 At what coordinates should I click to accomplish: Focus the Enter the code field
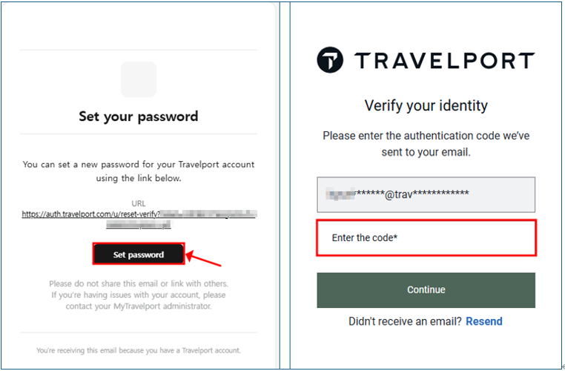[426, 238]
